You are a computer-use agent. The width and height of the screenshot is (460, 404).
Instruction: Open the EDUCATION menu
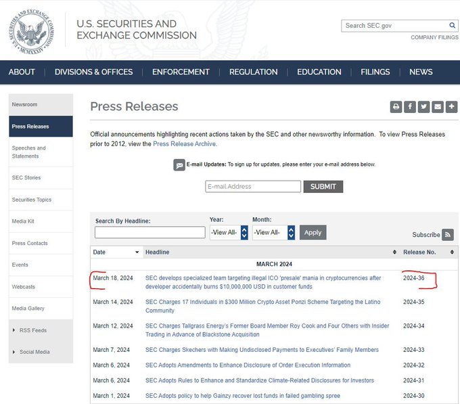point(319,72)
